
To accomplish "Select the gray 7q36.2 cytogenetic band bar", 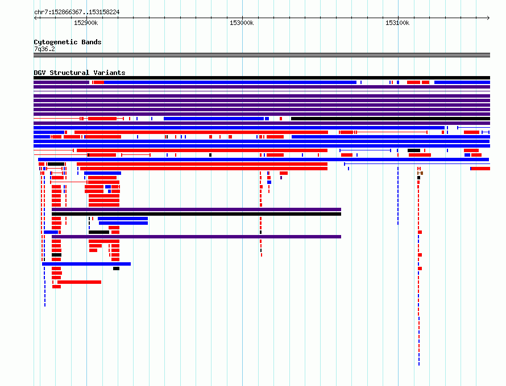I will (262, 55).
